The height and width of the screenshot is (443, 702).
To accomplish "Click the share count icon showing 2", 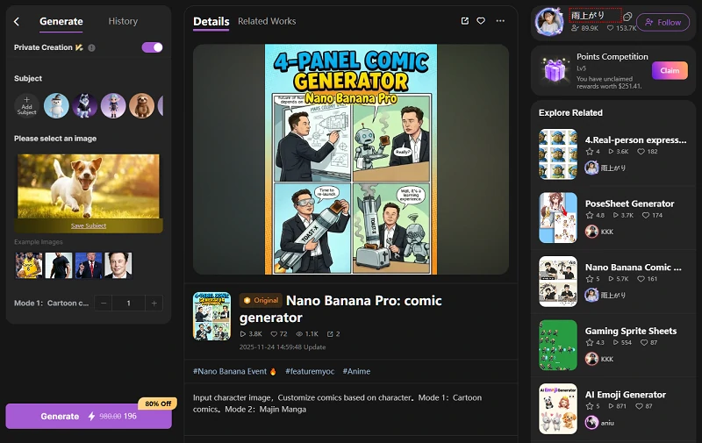I will click(330, 334).
